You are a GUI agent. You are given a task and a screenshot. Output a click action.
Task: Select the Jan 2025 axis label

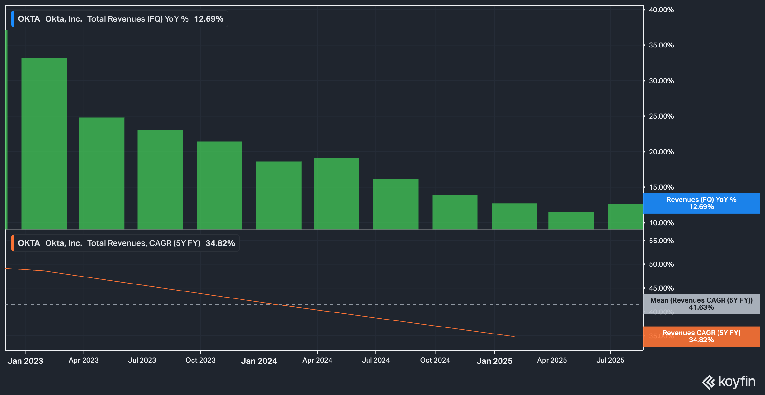(x=495, y=361)
